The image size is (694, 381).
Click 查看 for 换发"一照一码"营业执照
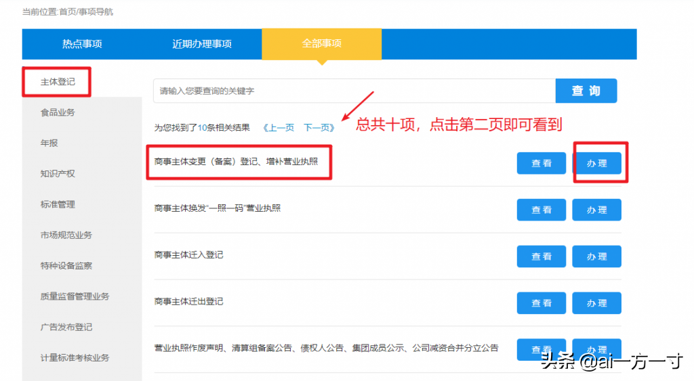click(542, 210)
